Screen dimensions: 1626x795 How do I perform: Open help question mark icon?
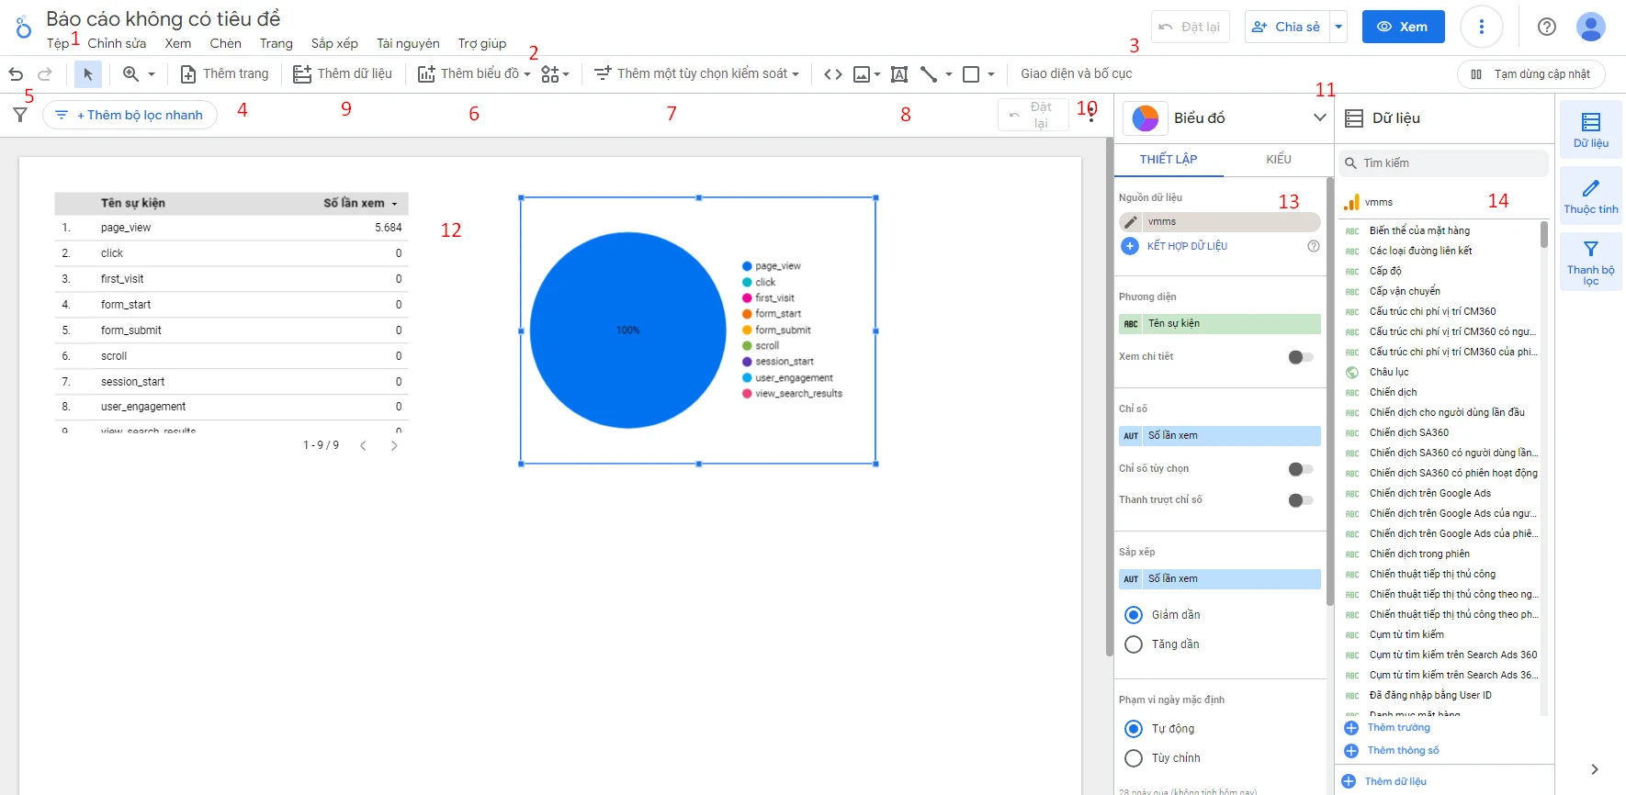point(1546,27)
